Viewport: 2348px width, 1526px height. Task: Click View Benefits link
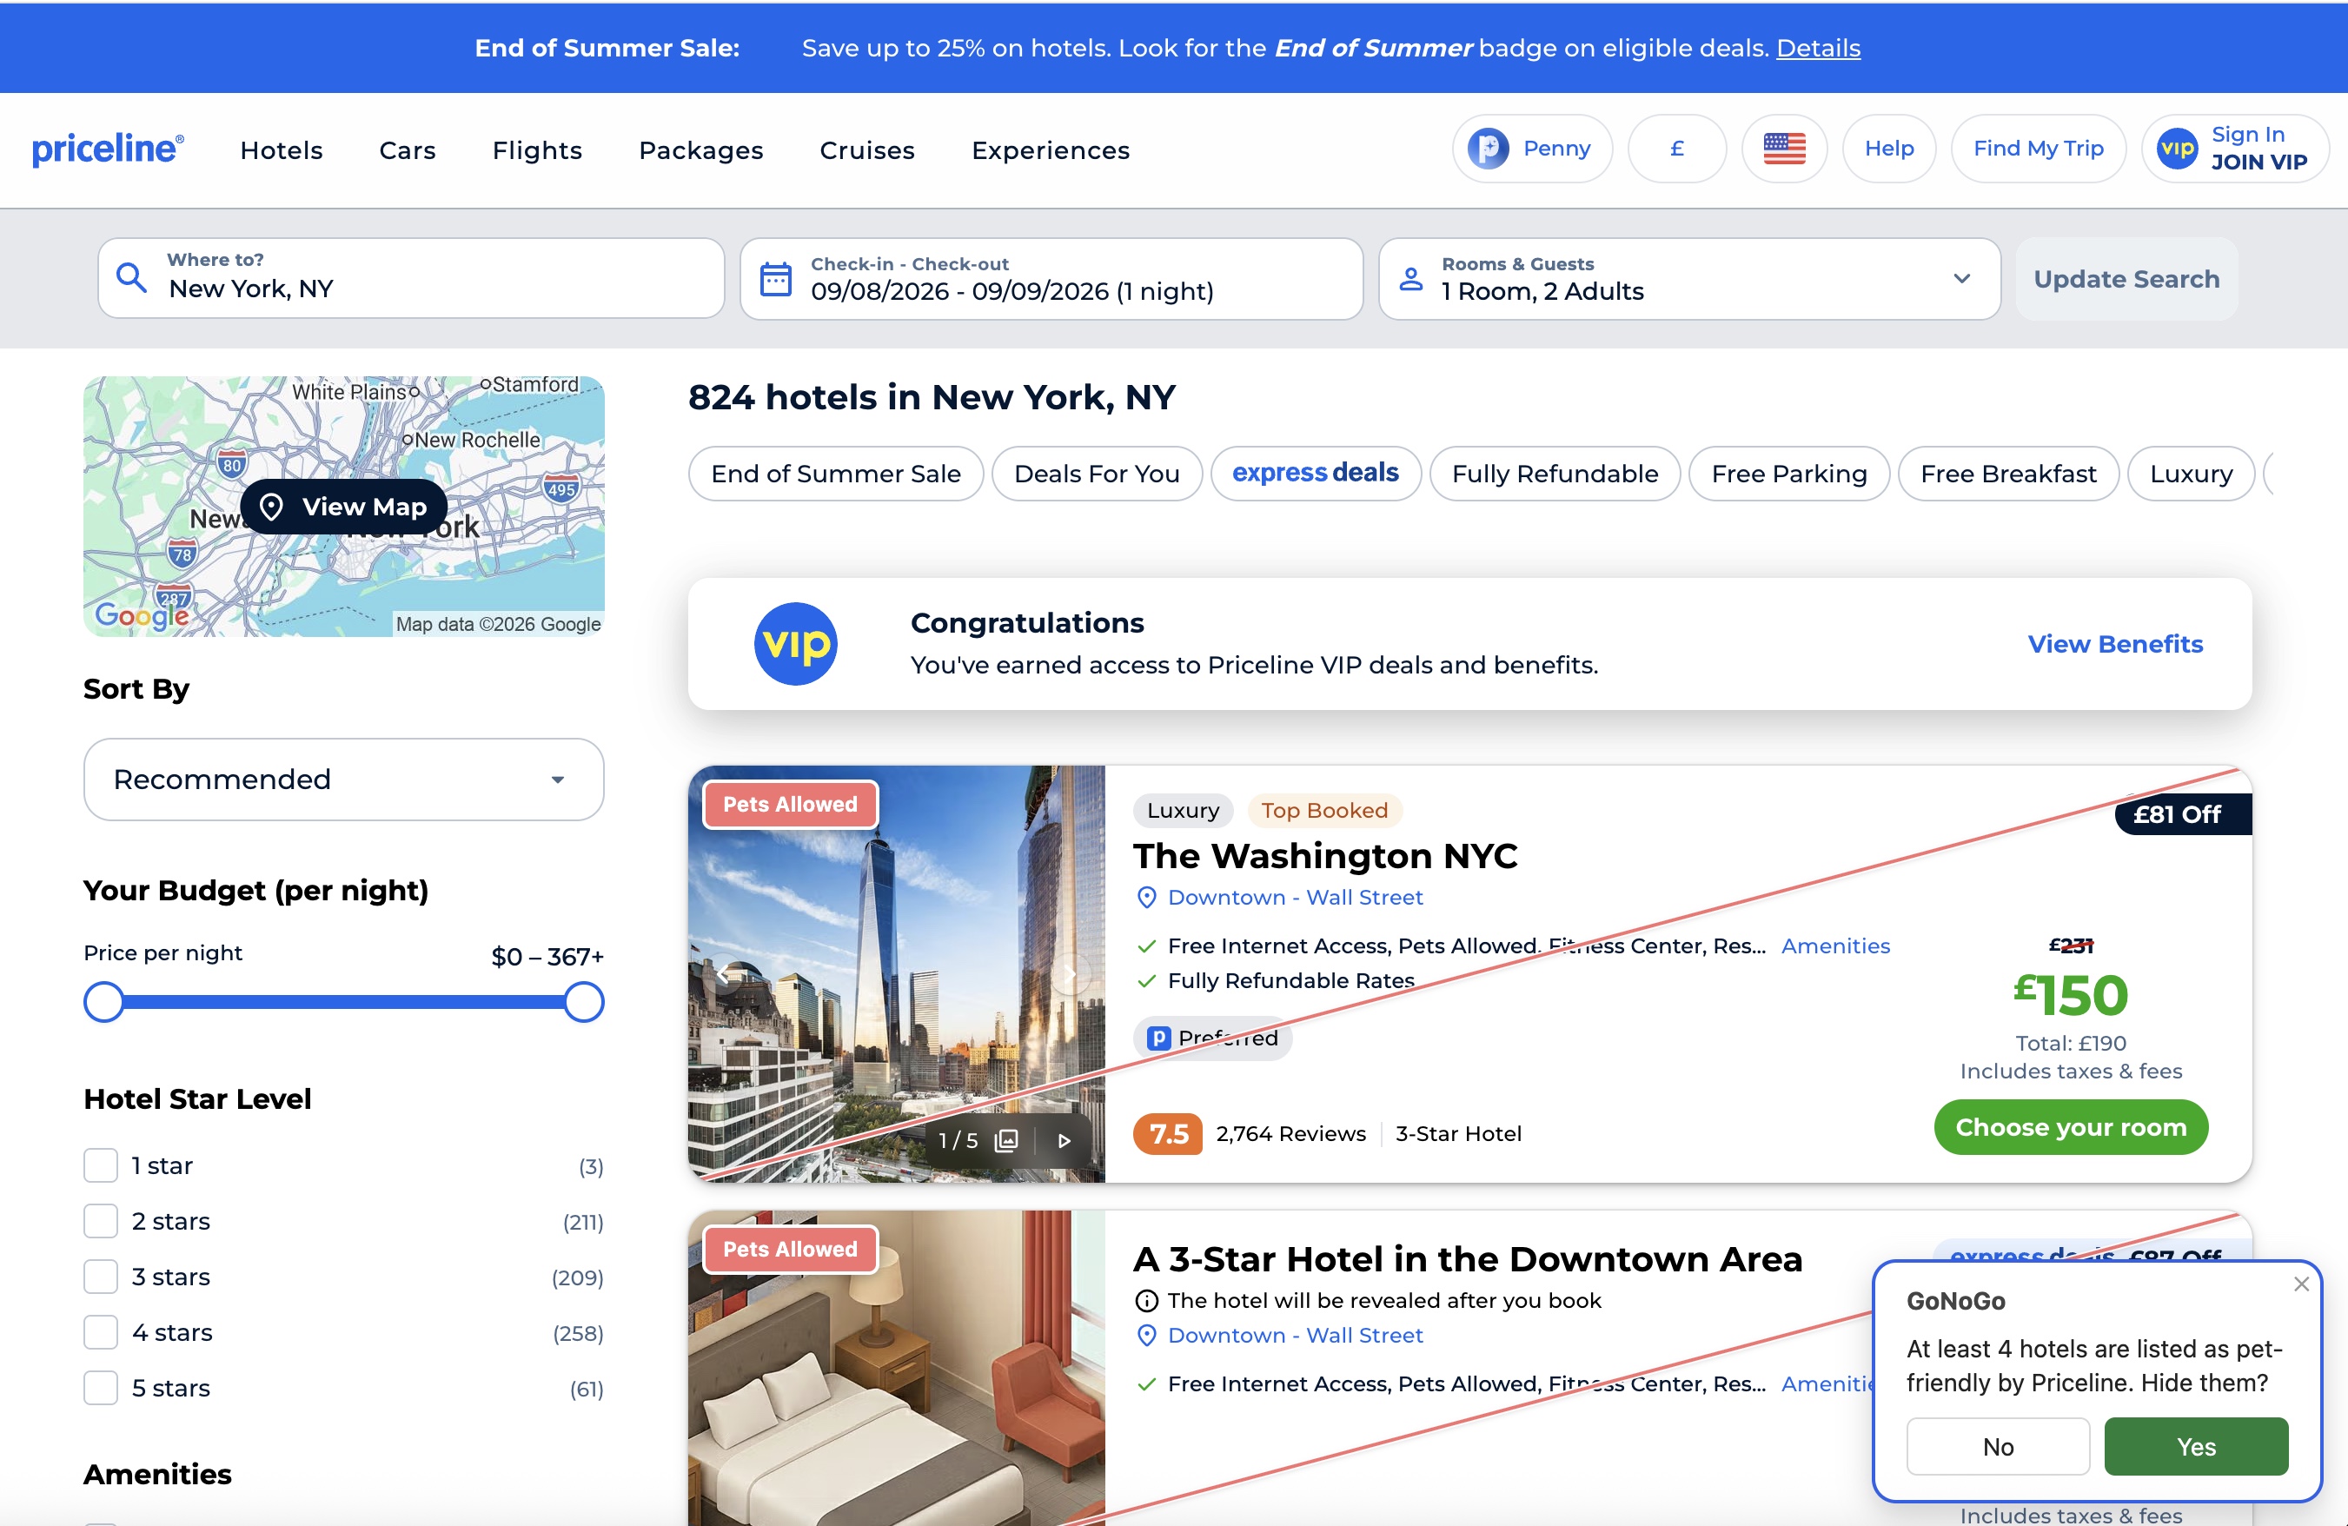tap(2115, 644)
